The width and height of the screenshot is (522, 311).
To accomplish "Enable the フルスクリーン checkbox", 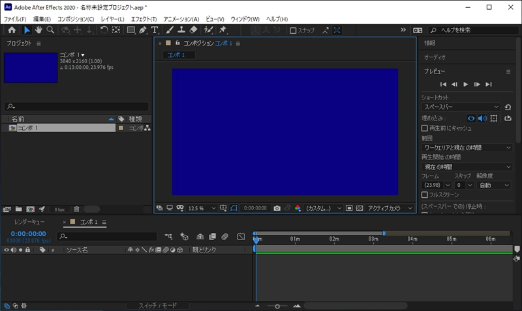I will coord(425,195).
